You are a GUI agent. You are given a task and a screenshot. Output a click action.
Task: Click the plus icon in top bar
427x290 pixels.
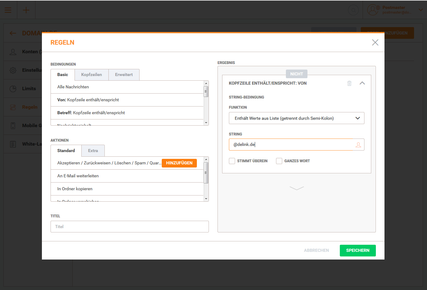point(26,10)
